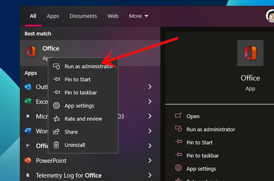Click the shield icon in preview pane

(178, 129)
